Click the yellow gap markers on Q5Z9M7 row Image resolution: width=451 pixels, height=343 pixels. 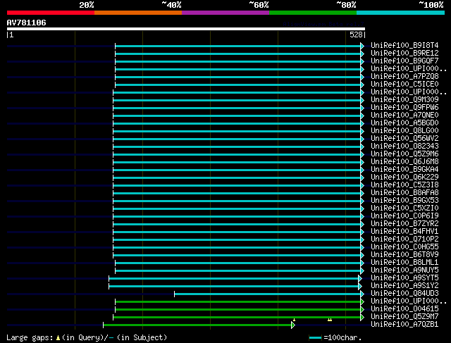point(330,320)
